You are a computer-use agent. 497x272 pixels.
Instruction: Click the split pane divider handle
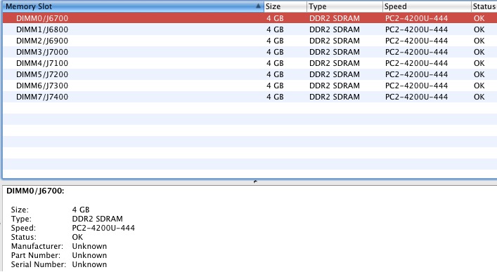pos(255,182)
